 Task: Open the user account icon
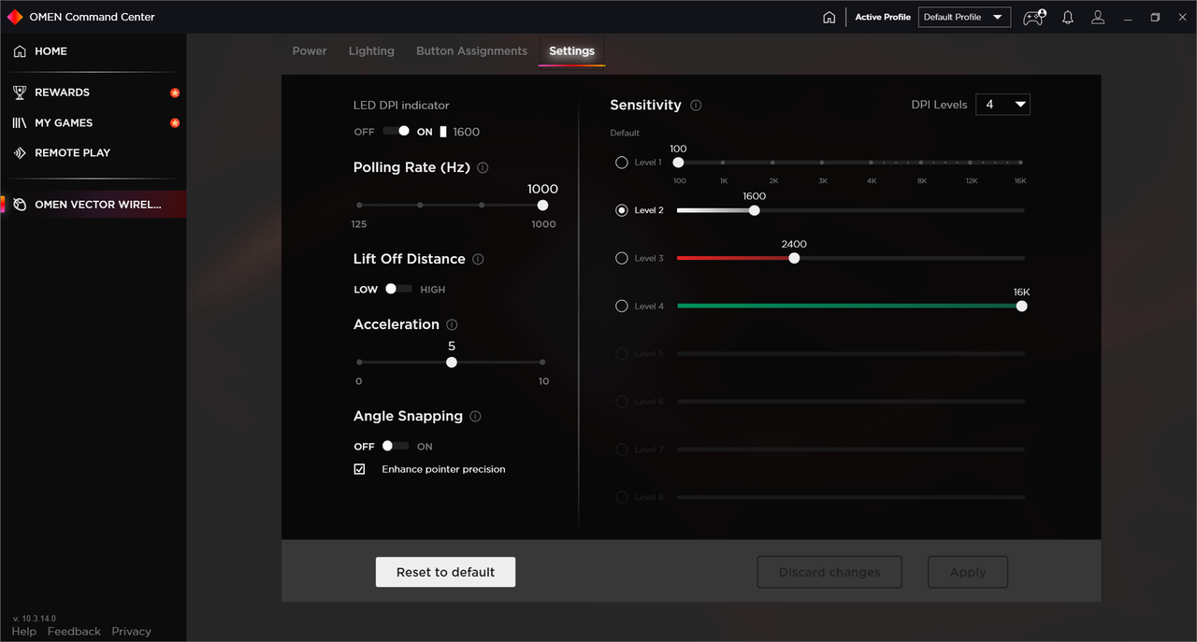[1098, 17]
